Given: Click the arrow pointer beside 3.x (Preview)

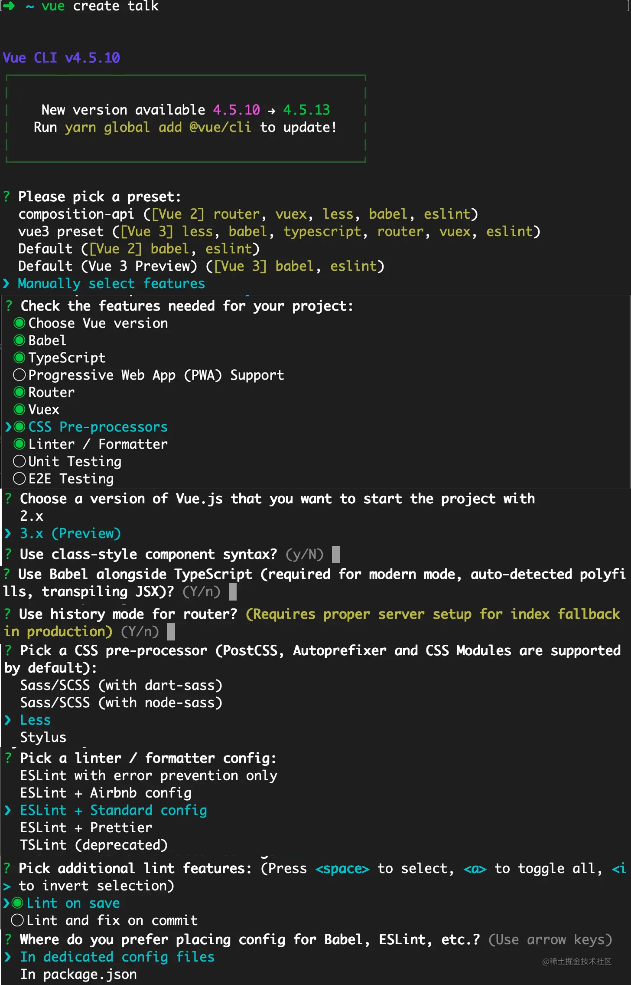Looking at the screenshot, I should click(7, 533).
